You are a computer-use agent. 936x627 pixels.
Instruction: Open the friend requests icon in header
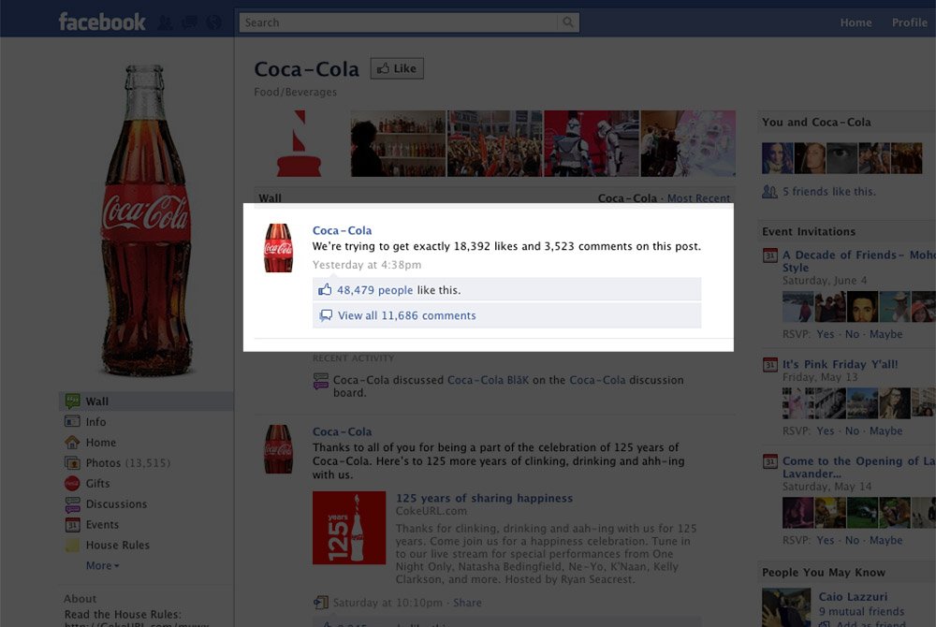pos(166,22)
